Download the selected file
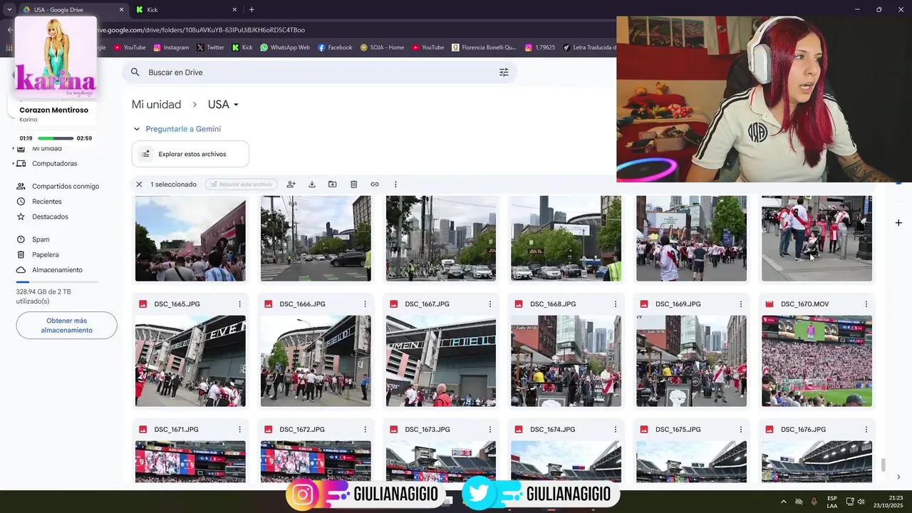Screen dimensions: 912x513 [x=312, y=184]
